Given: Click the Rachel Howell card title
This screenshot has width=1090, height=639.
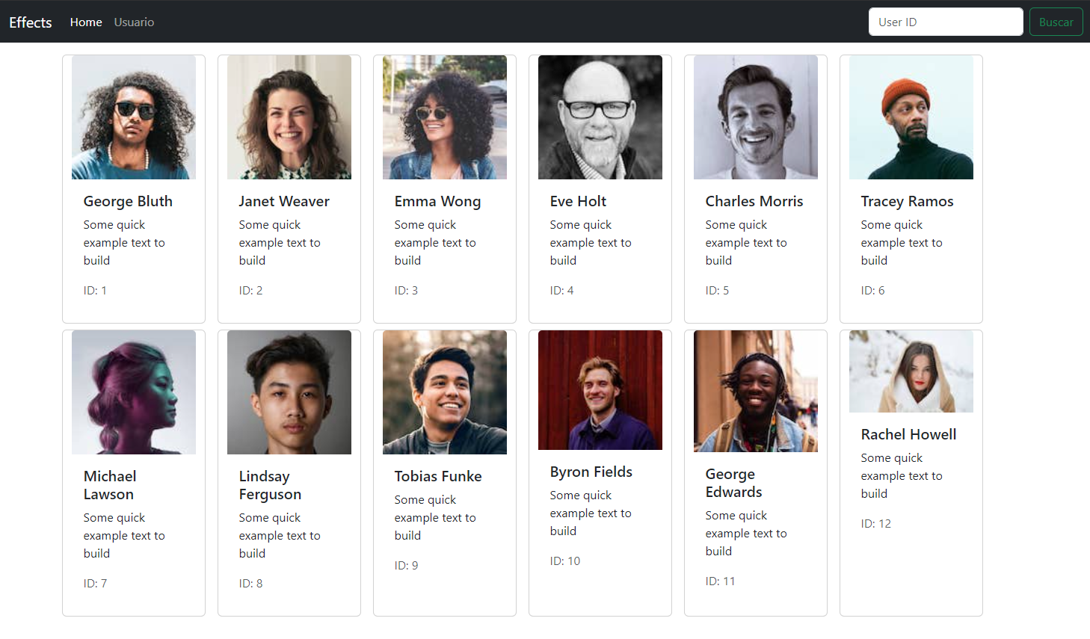Looking at the screenshot, I should pos(908,434).
